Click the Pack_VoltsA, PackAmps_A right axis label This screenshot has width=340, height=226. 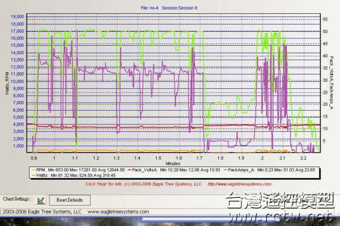(x=335, y=85)
